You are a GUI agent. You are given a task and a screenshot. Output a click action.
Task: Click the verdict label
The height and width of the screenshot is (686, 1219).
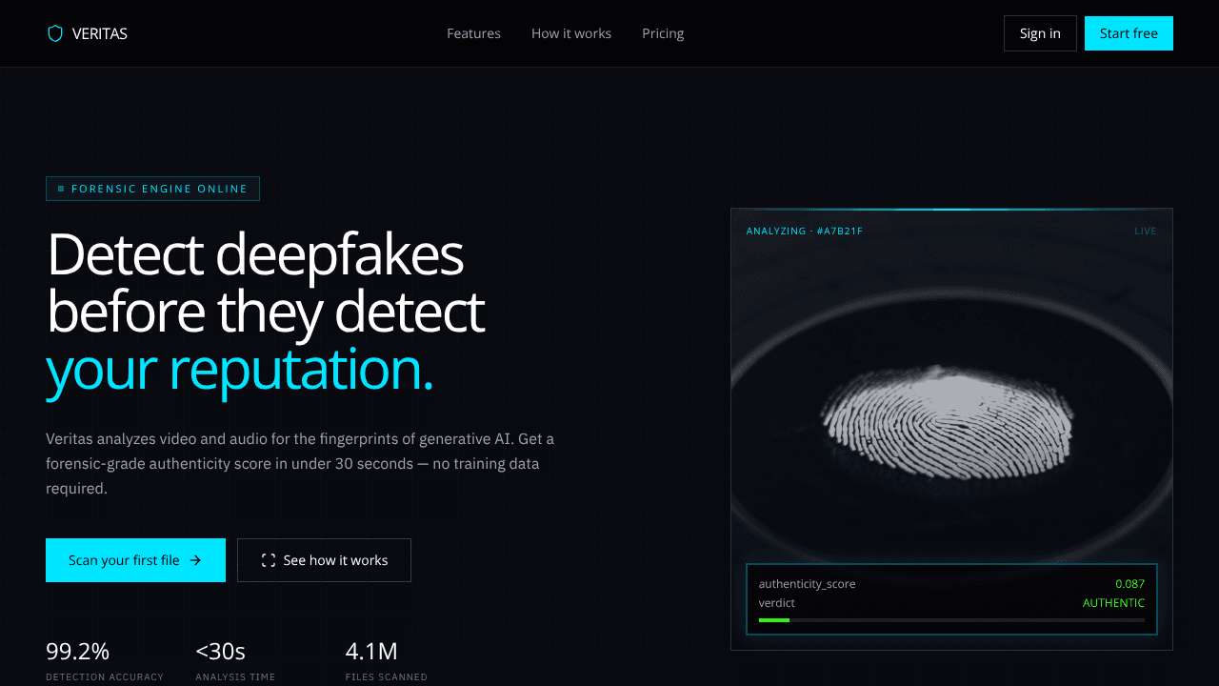click(x=777, y=603)
